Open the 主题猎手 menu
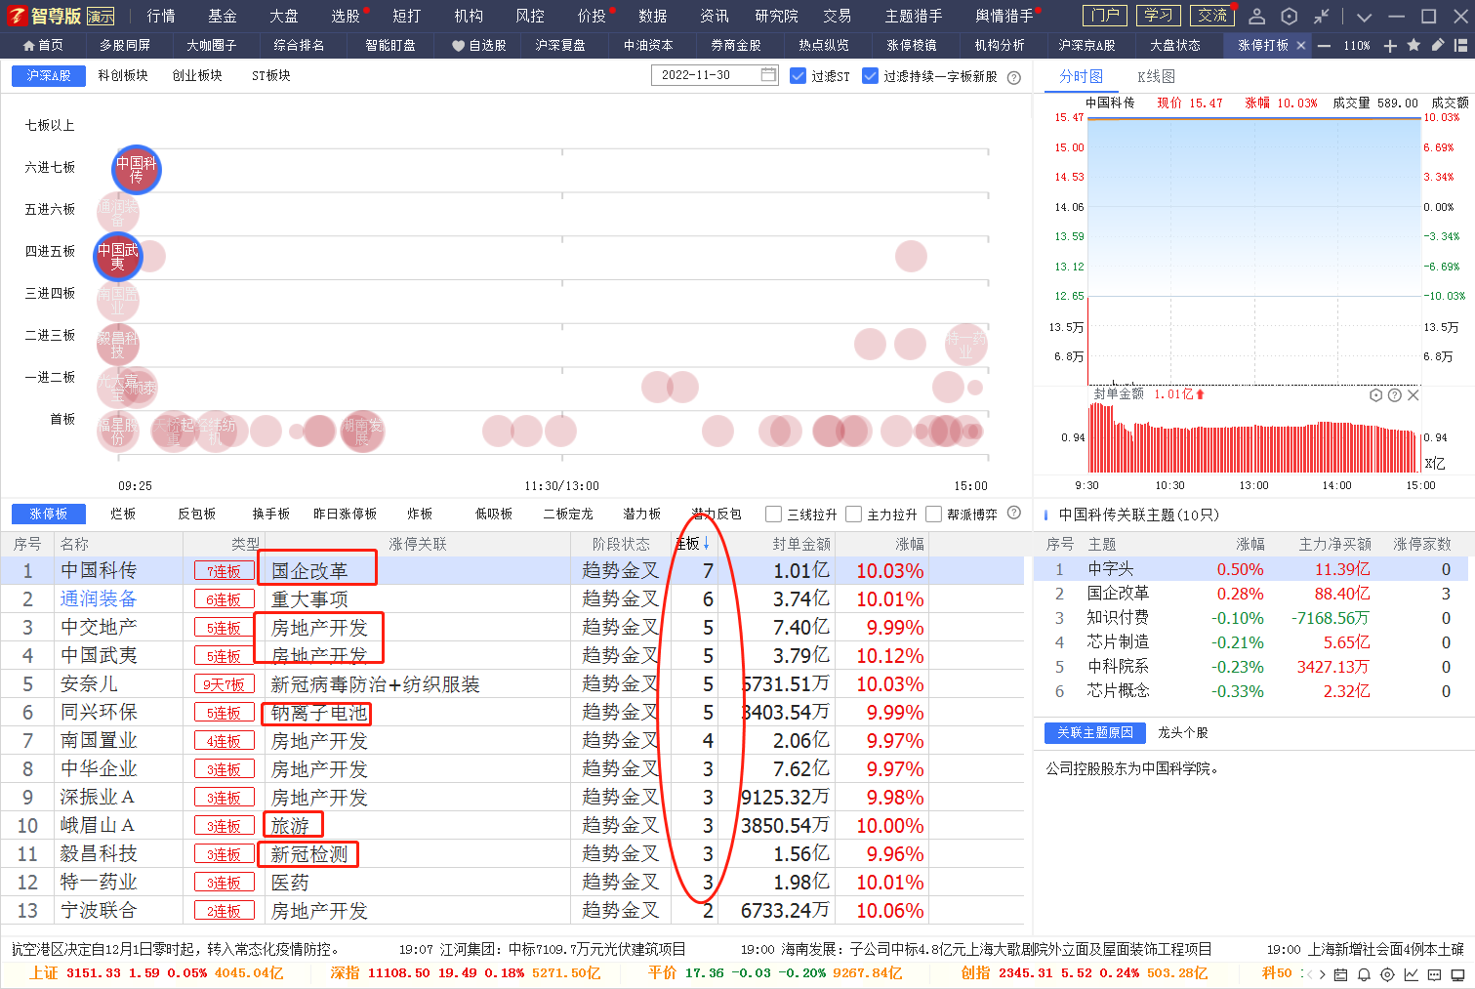The width and height of the screenshot is (1475, 989). click(x=914, y=16)
